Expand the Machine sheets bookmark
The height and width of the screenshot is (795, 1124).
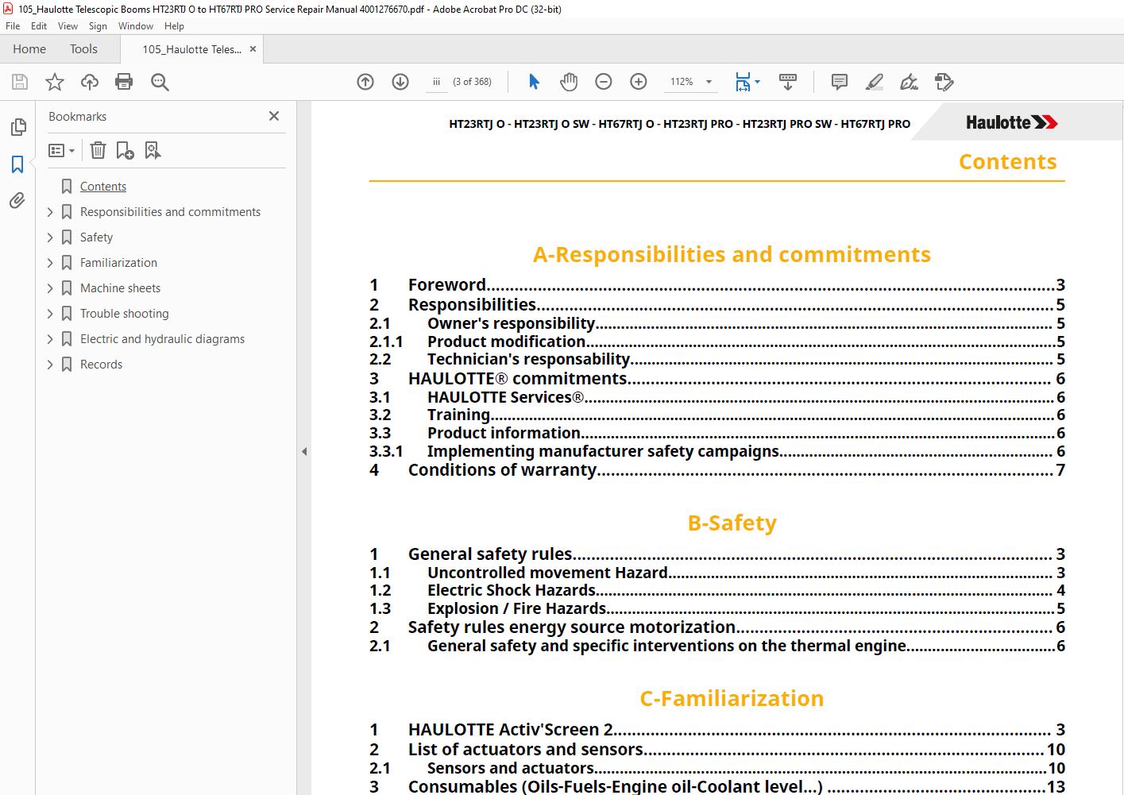coord(50,288)
